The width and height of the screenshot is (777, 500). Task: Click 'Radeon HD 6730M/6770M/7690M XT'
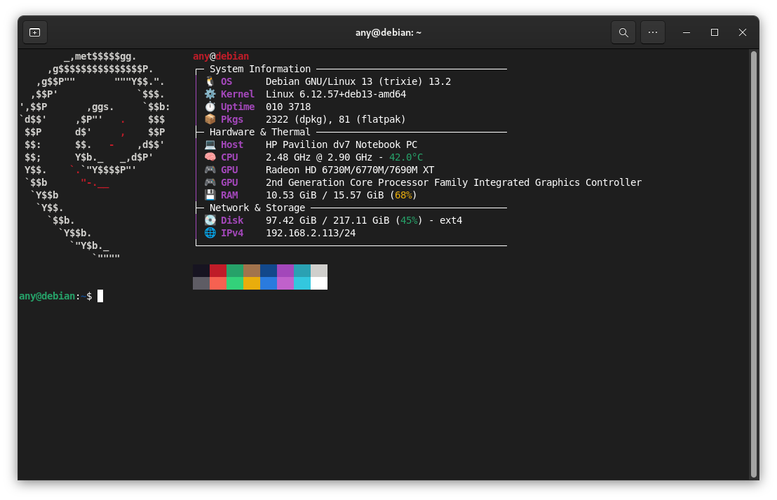pos(350,170)
